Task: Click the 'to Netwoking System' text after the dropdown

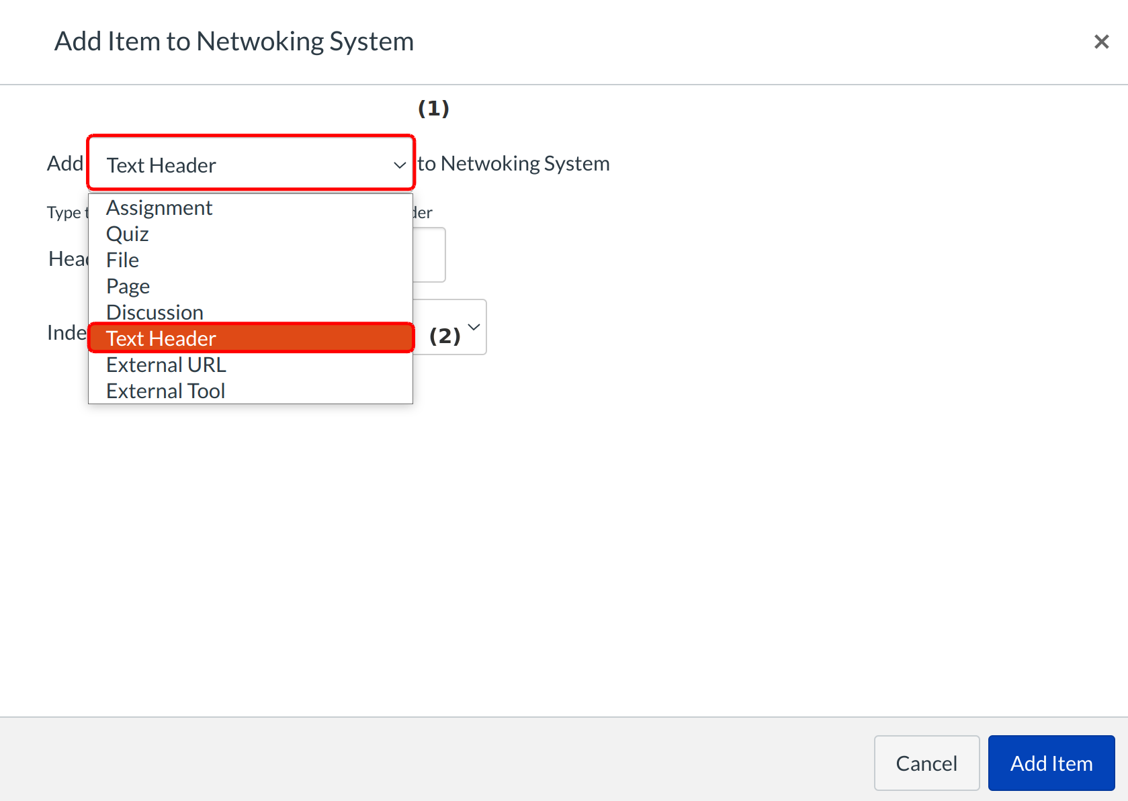Action: click(514, 164)
